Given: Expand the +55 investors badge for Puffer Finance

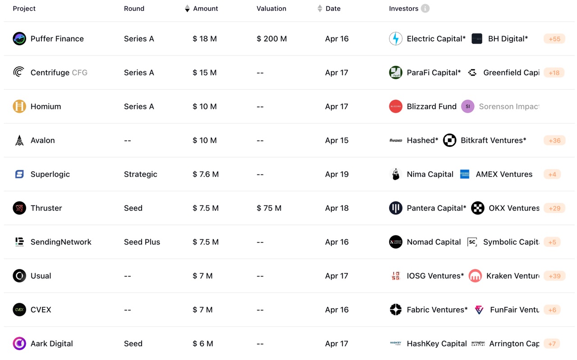Looking at the screenshot, I should [554, 39].
